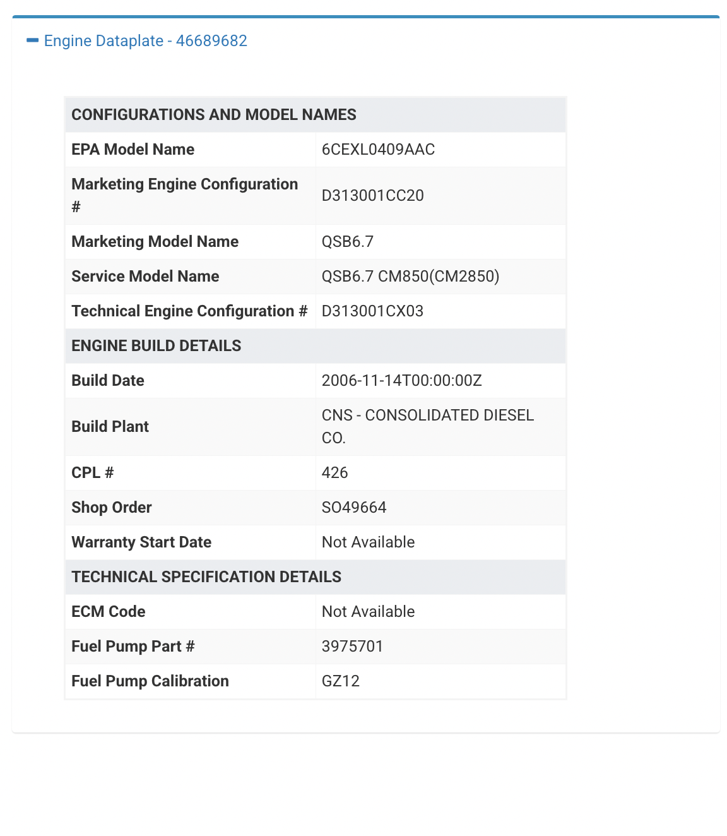The width and height of the screenshot is (727, 836).
Task: Click the Marketing Engine Configuration value D313001CC20
Action: click(372, 196)
